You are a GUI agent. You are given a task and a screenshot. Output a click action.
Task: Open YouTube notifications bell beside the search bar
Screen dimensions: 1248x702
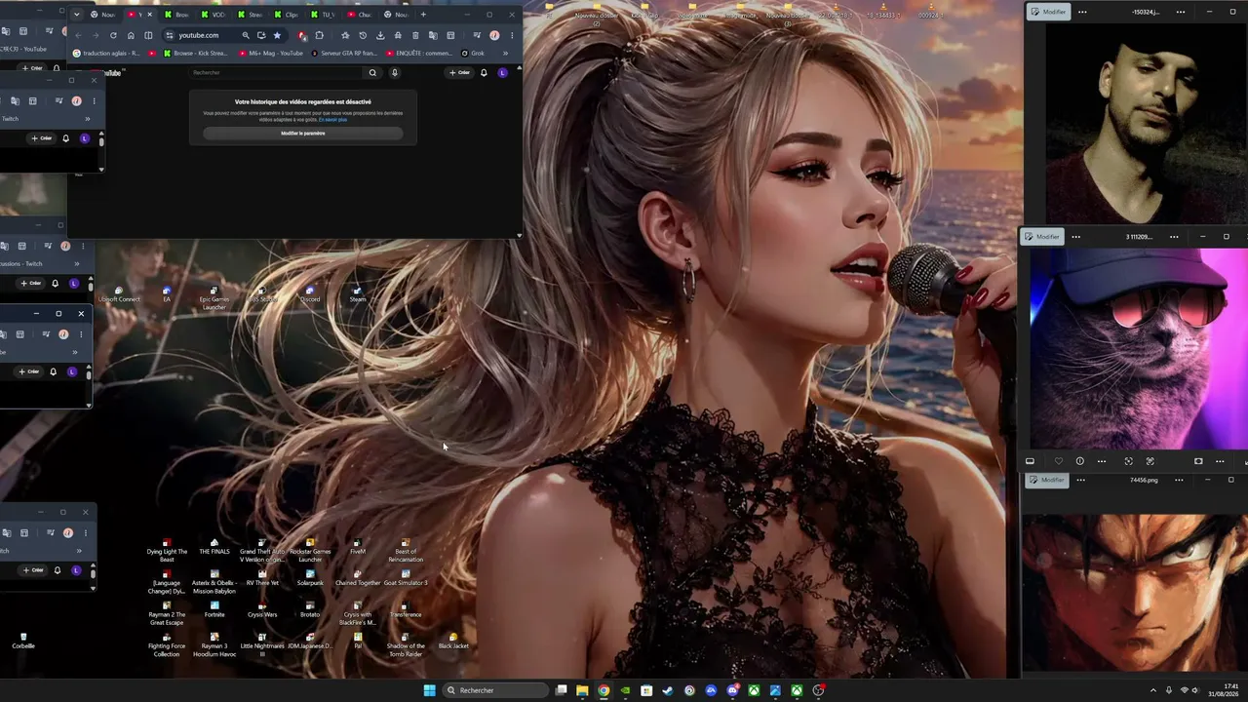pos(484,72)
